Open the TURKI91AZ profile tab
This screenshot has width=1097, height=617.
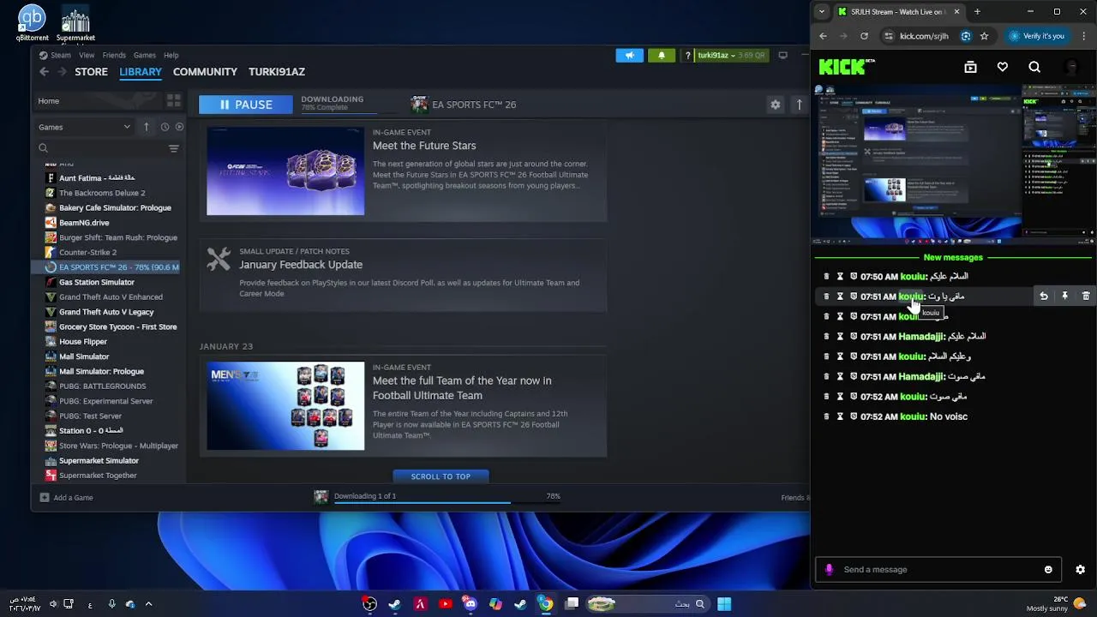277,72
